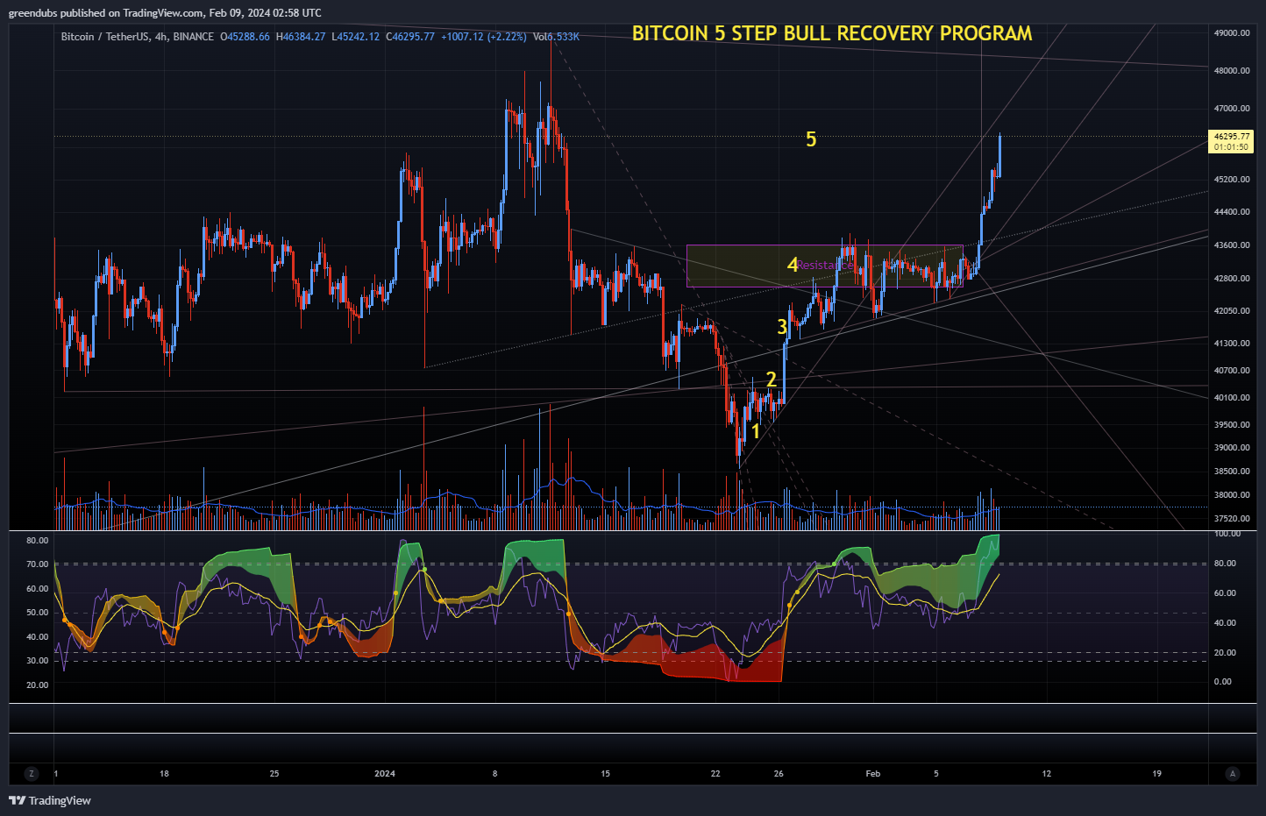Click the 18 date label on the time axis

tap(164, 773)
